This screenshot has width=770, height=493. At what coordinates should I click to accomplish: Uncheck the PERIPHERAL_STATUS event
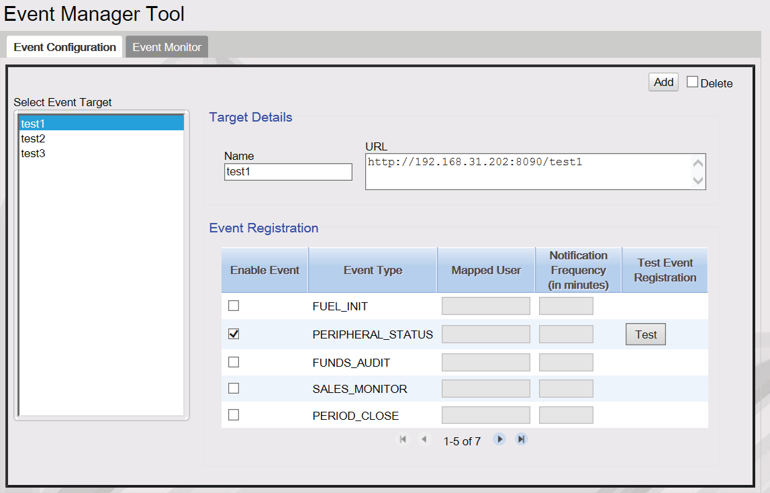(234, 334)
